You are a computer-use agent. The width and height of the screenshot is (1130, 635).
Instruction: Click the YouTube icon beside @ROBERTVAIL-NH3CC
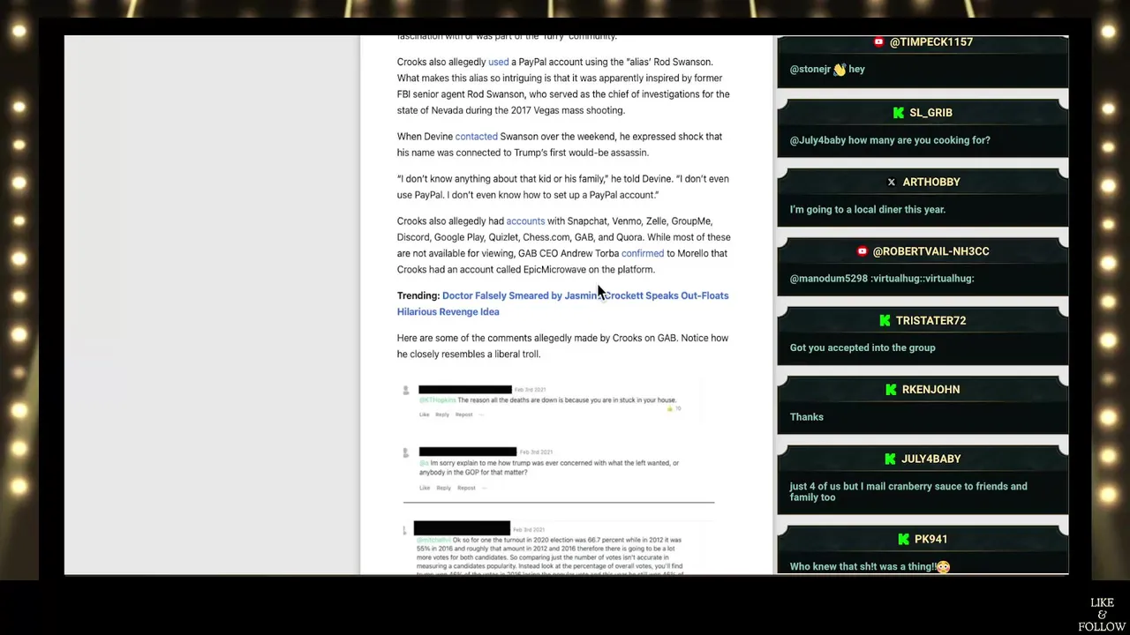pos(863,251)
